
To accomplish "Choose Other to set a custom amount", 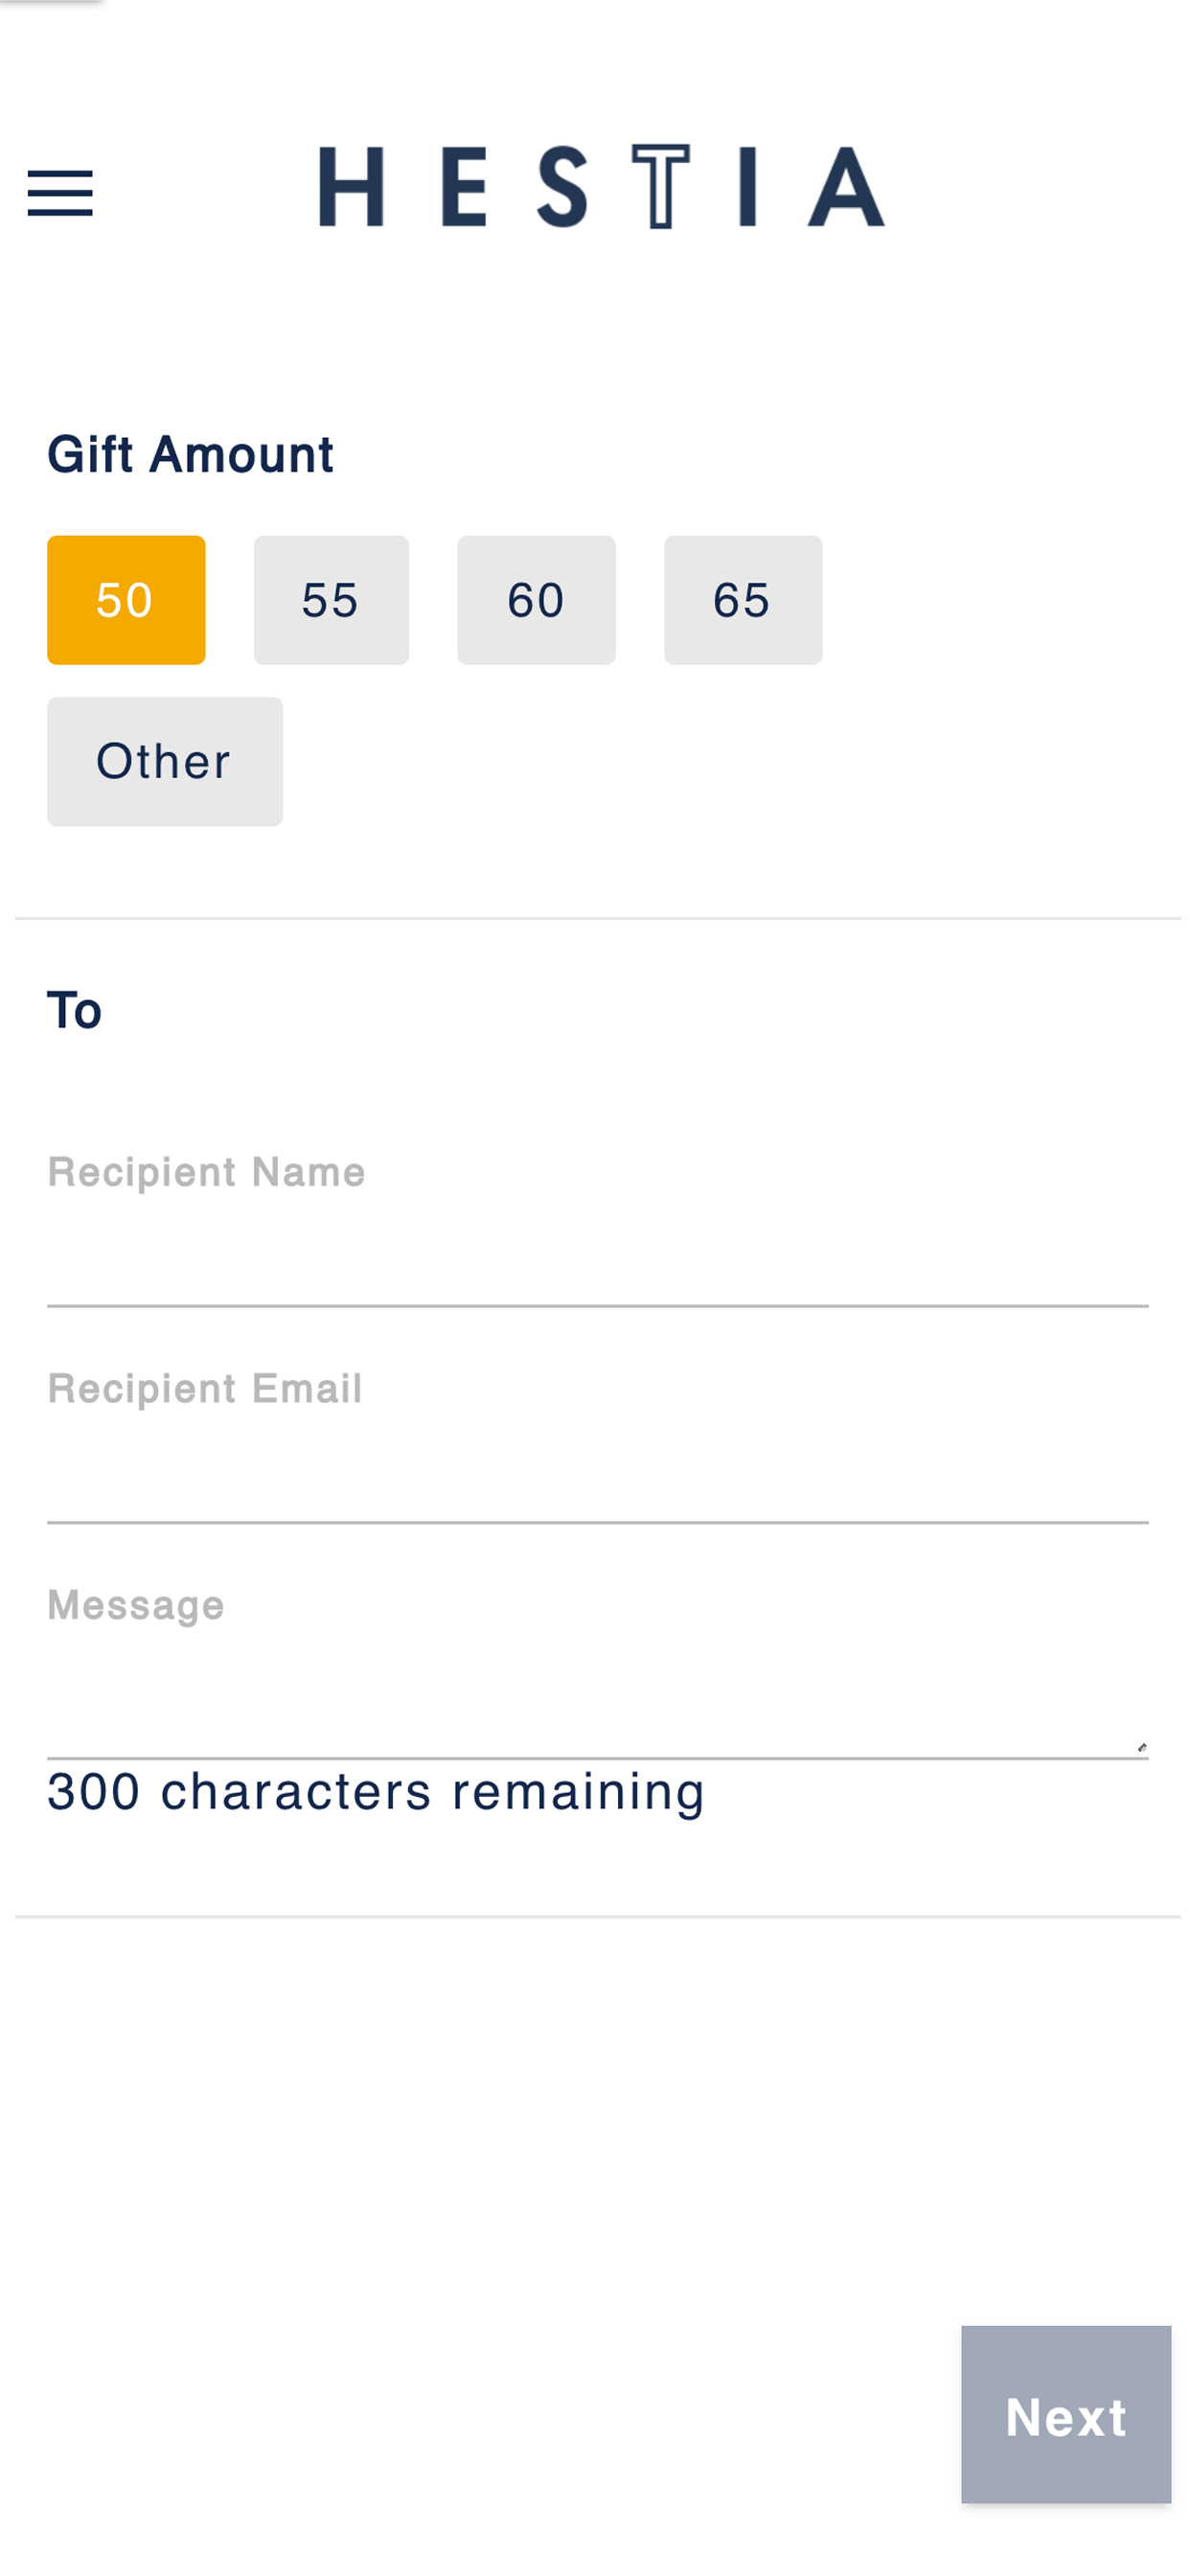I will [x=165, y=762].
